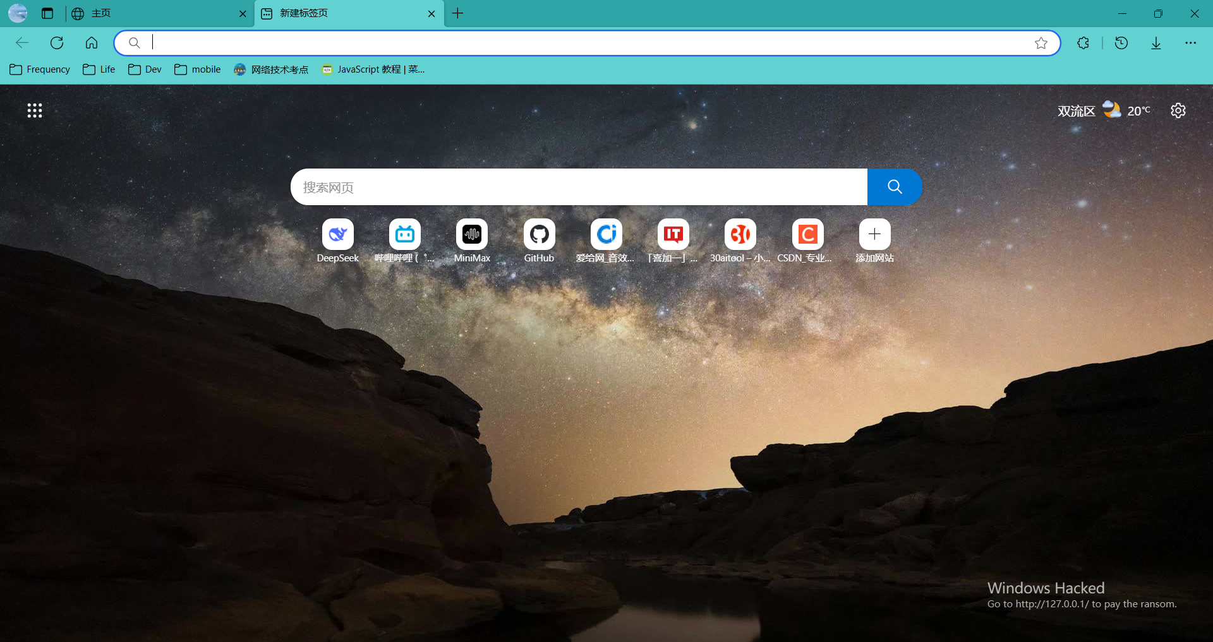Open the DeepSeek shortcut tile
The width and height of the screenshot is (1213, 642).
(x=337, y=235)
